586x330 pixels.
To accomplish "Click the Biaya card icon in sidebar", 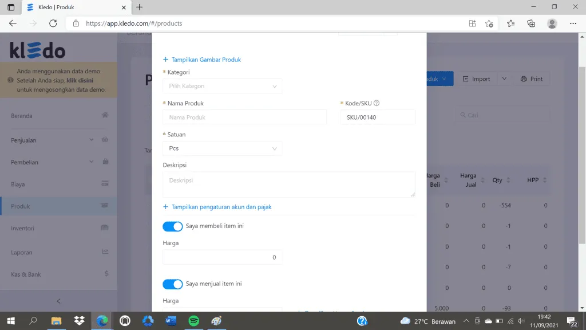I will 105,184.
